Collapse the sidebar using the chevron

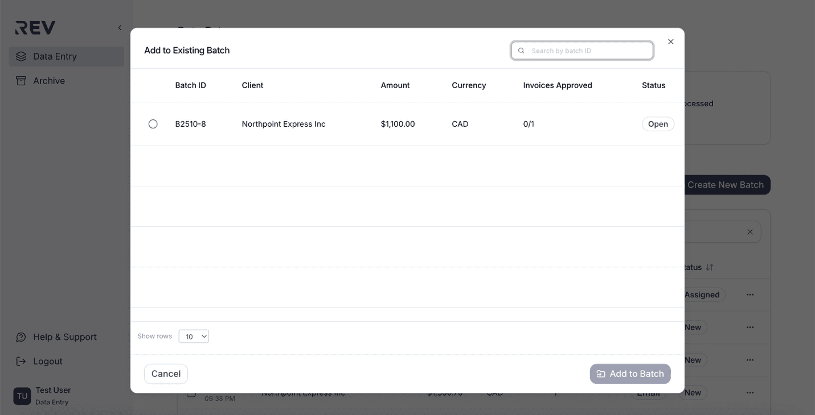pyautogui.click(x=120, y=27)
